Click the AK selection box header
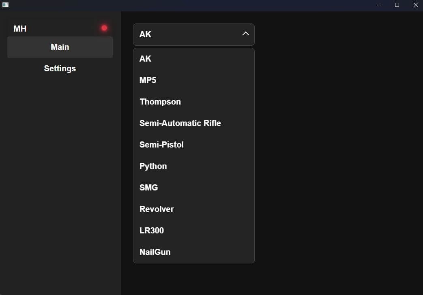This screenshot has height=295, width=423. pyautogui.click(x=187, y=34)
